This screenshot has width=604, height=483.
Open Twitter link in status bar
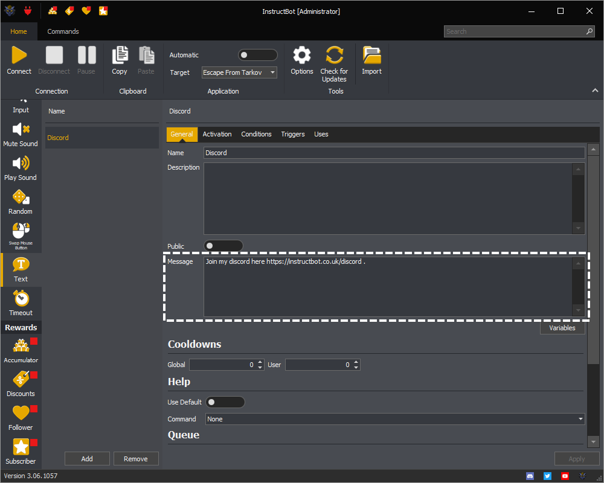pyautogui.click(x=547, y=476)
